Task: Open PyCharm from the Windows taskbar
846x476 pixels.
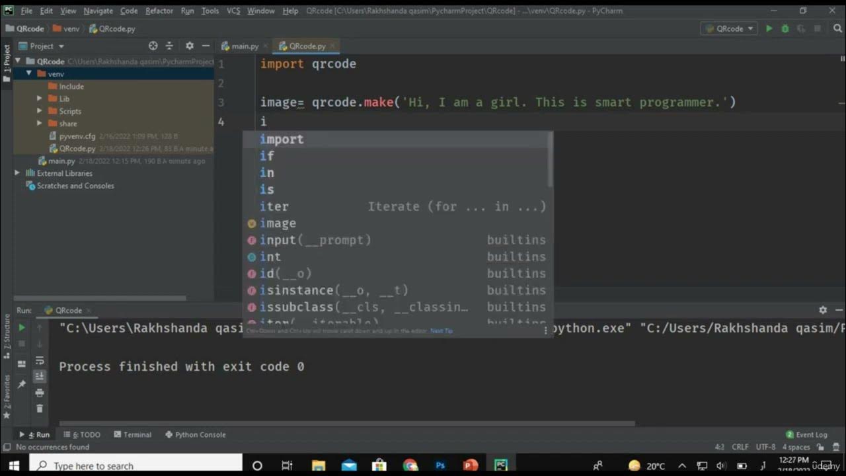Action: (501, 465)
